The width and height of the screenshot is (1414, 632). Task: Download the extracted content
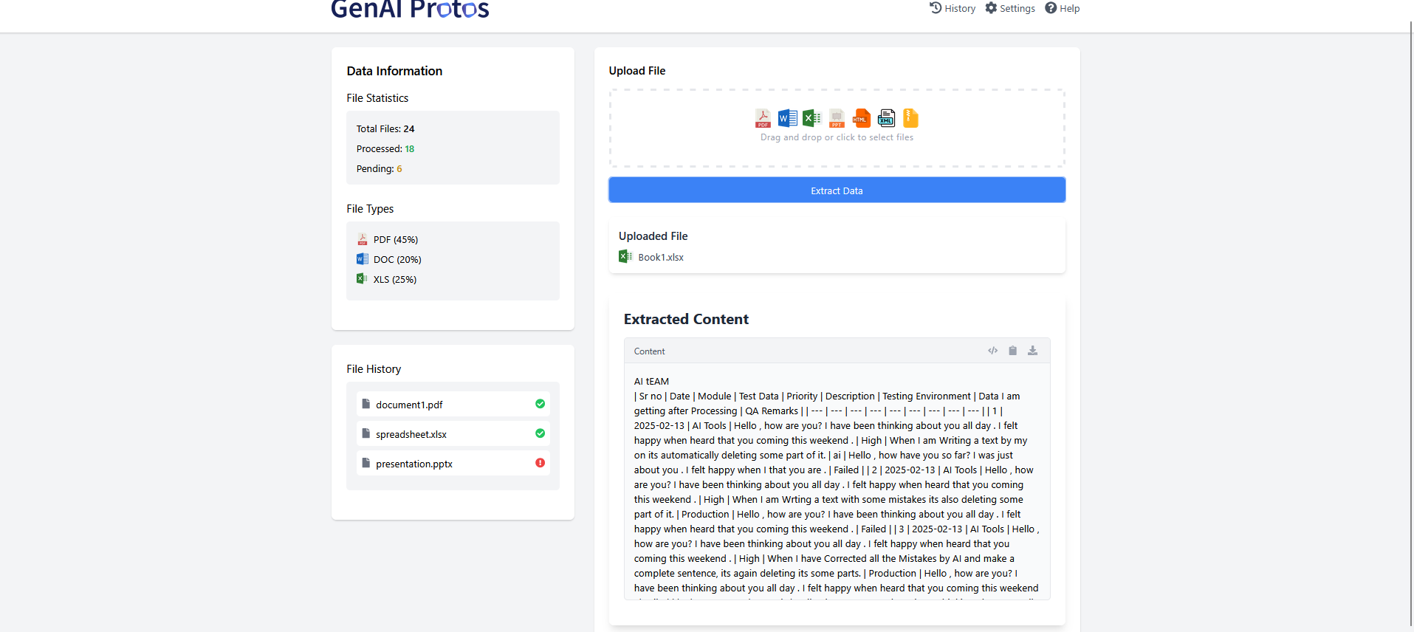coord(1033,351)
